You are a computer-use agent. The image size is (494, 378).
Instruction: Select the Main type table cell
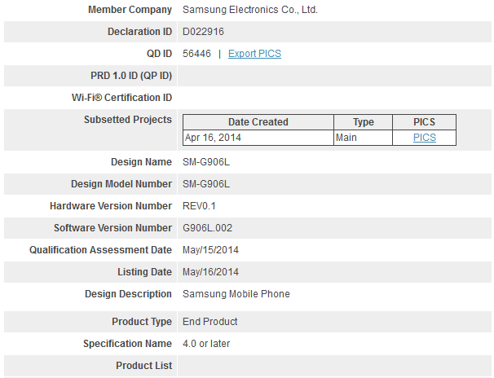[364, 138]
